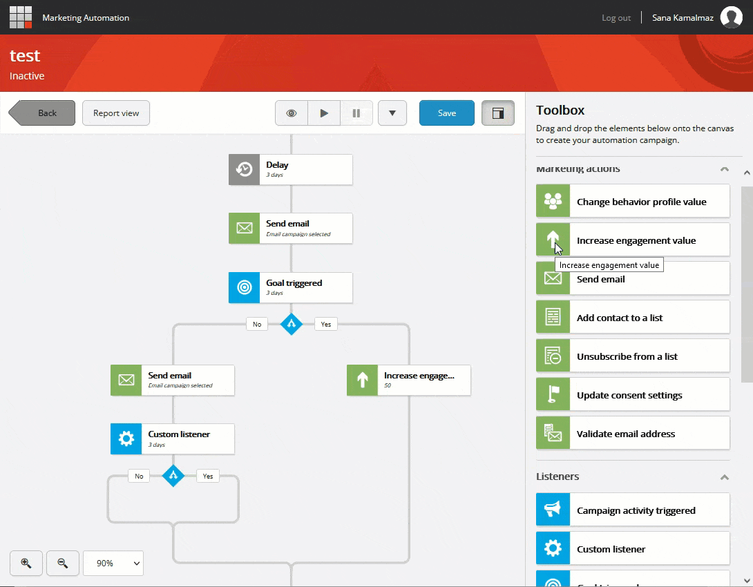Open the 90% zoom level dropdown
This screenshot has width=753, height=587.
pos(113,563)
